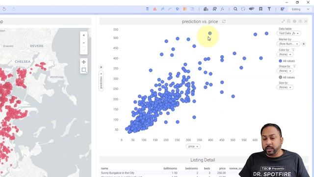Viewport: 314px width, 177px height.
Task: Click the plus button beside Marker by
Action: 304,44
